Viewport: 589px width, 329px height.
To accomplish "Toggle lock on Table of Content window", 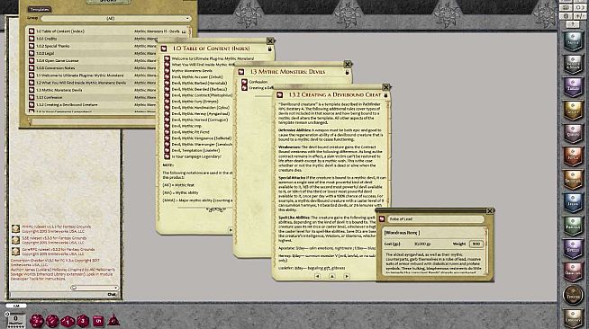I will coord(269,49).
